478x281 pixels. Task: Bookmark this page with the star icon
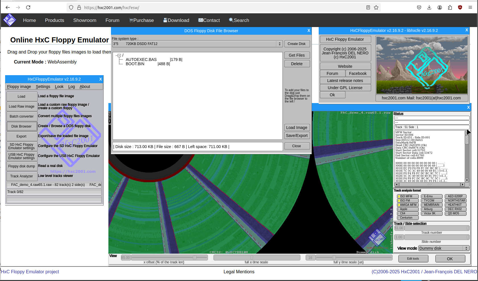[x=376, y=7]
